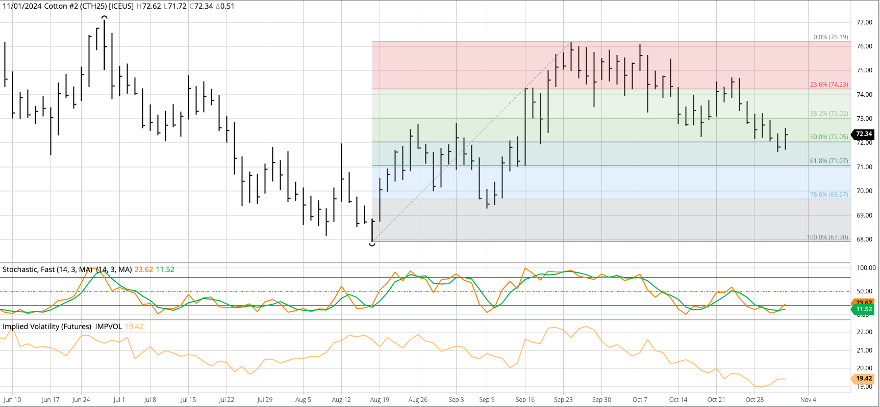The image size is (880, 407).
Task: Open the Stochastic, Fast (14, 3, MA) indicator label
Action: pyautogui.click(x=47, y=269)
